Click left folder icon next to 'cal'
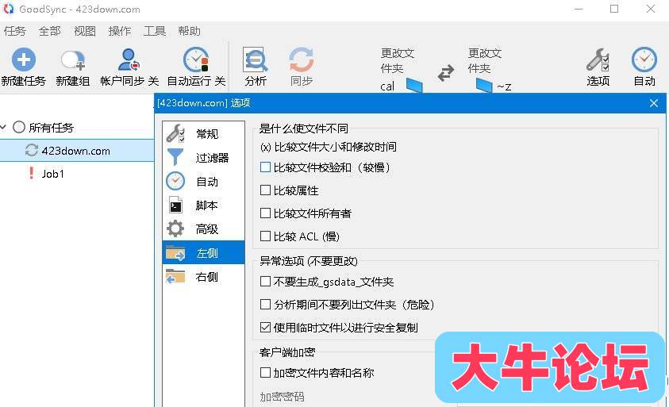This screenshot has height=407, width=669. pos(414,86)
